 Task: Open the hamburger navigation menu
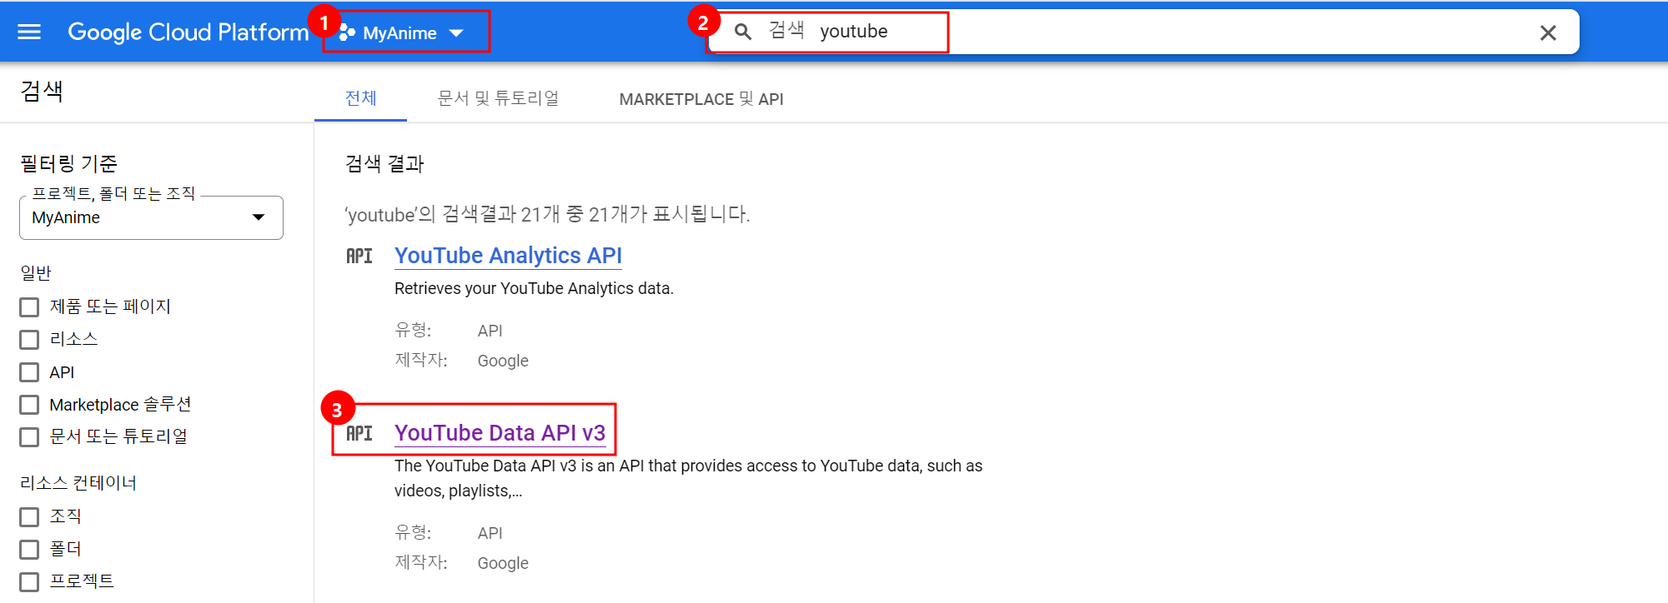[x=29, y=32]
